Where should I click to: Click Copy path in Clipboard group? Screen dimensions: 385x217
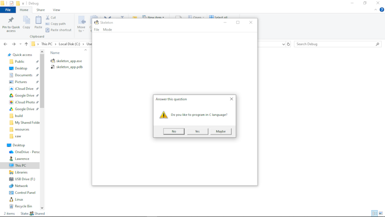pos(55,24)
